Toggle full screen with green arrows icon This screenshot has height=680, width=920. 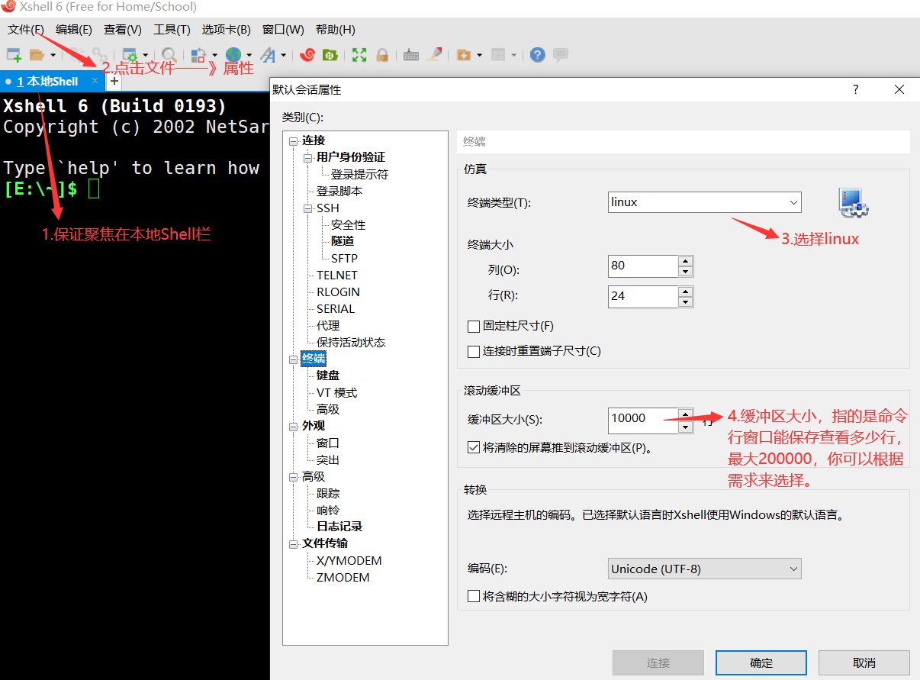coord(359,55)
